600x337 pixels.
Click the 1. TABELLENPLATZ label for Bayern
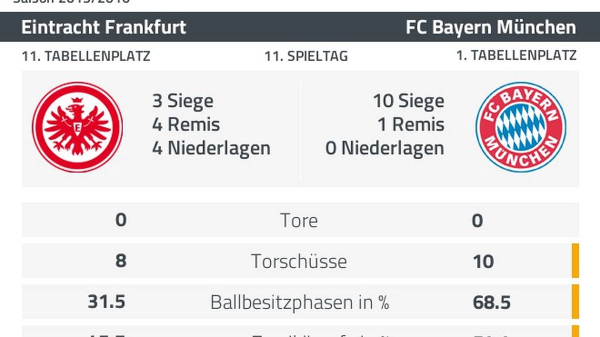516,56
